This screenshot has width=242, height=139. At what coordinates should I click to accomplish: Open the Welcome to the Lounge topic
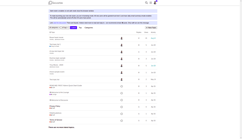(60, 93)
